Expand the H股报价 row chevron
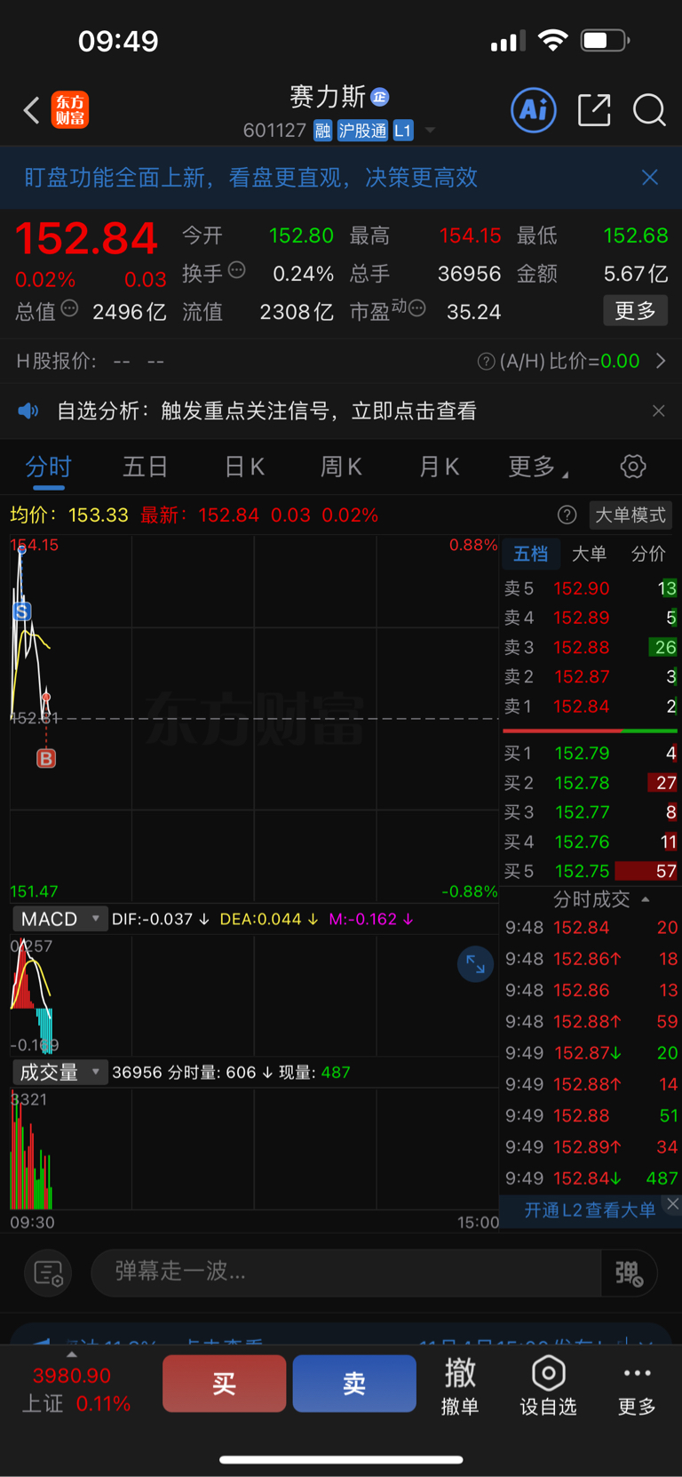 click(x=660, y=361)
